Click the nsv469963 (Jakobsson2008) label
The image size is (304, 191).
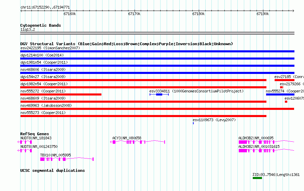point(46,105)
